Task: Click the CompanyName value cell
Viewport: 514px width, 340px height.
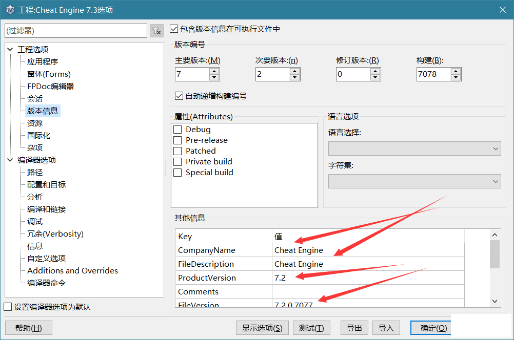Action: pos(368,250)
